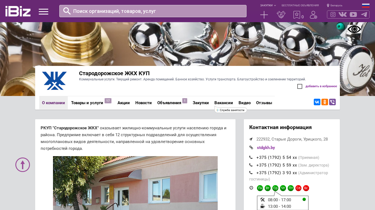The image size is (375, 210).
Task: Toggle the eye accessibility view icon
Action: (x=354, y=29)
